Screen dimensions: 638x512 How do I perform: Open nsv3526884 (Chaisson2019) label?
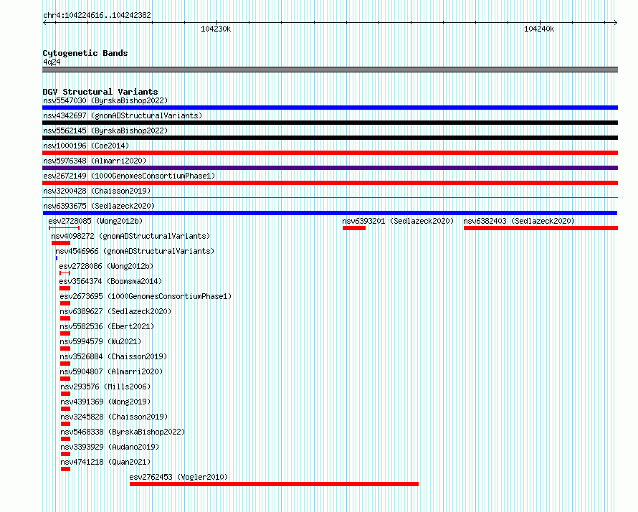click(x=113, y=356)
